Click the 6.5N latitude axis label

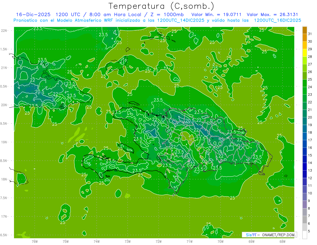4,235
